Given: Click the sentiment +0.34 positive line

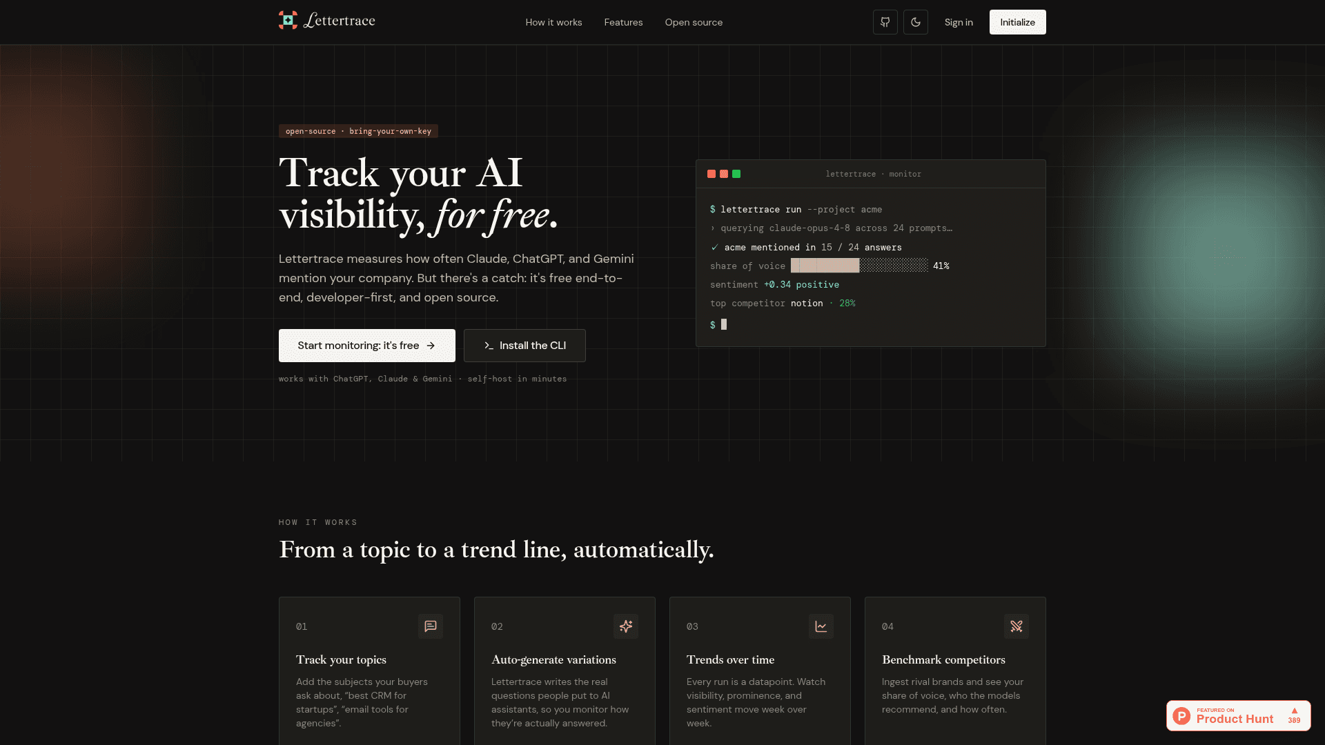Looking at the screenshot, I should coord(774,284).
